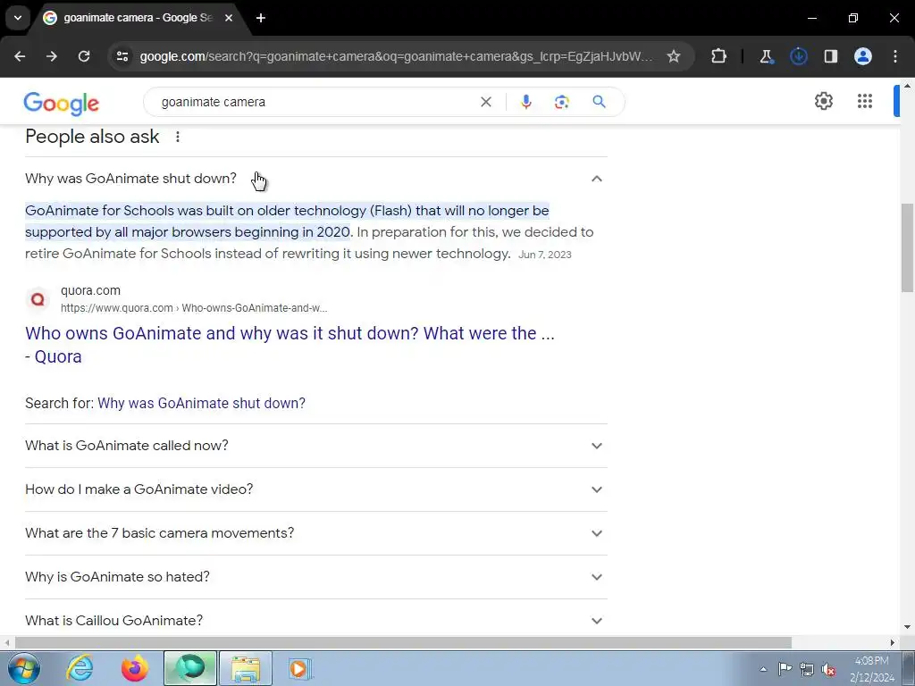Launch Firefox from taskbar
Image resolution: width=915 pixels, height=686 pixels.
coord(134,668)
